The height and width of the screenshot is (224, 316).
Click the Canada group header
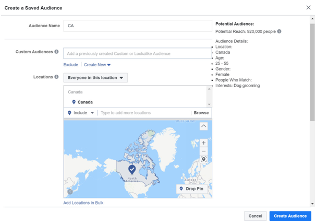point(75,92)
